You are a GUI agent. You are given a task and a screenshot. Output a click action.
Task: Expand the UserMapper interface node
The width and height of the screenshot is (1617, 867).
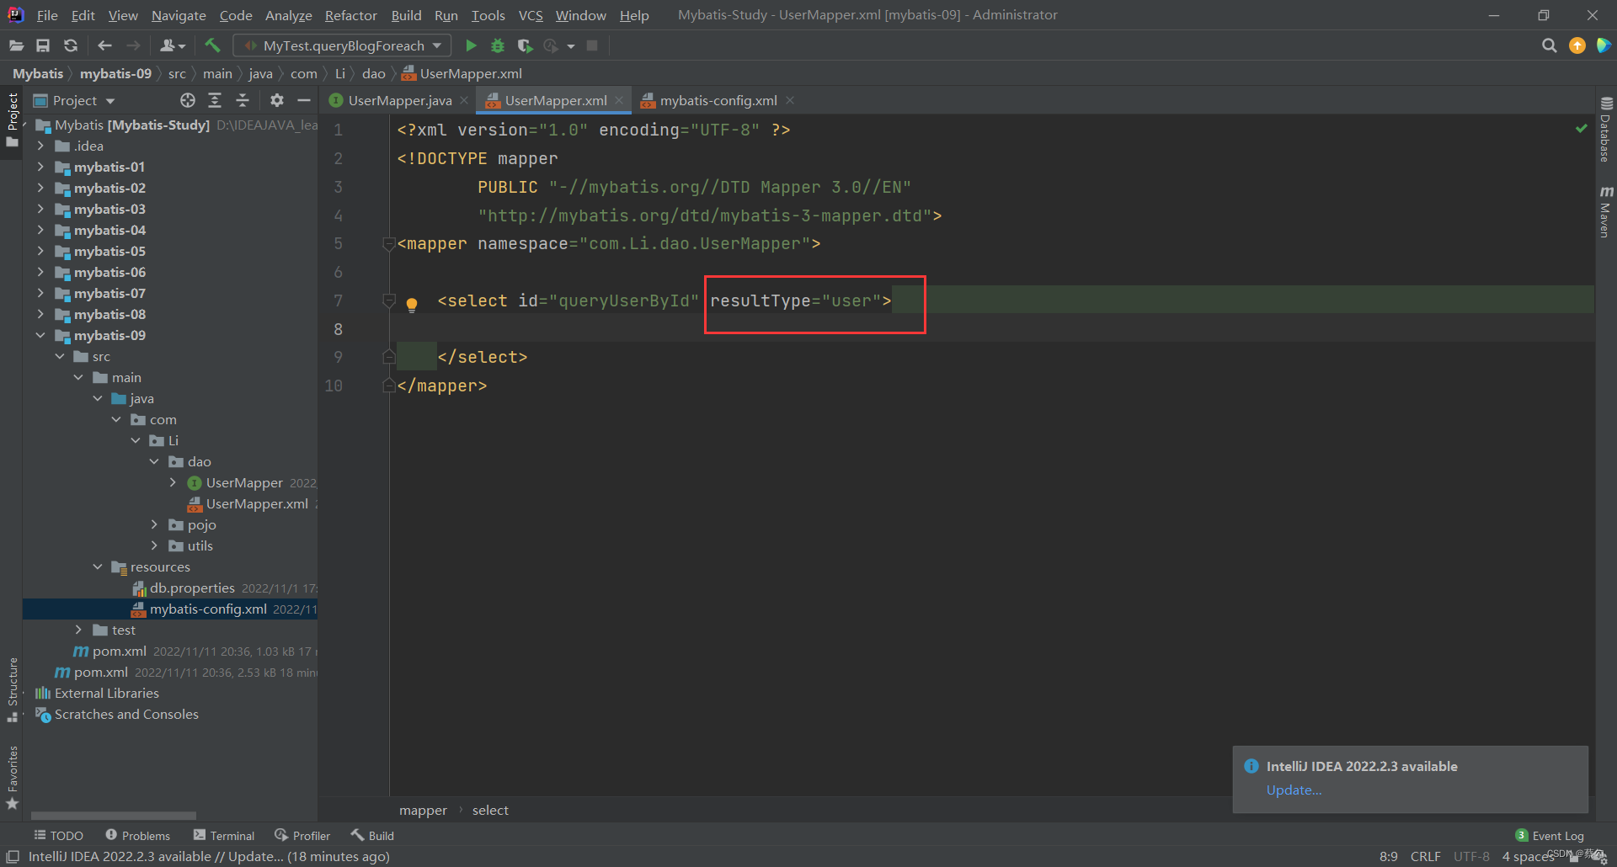coord(173,482)
